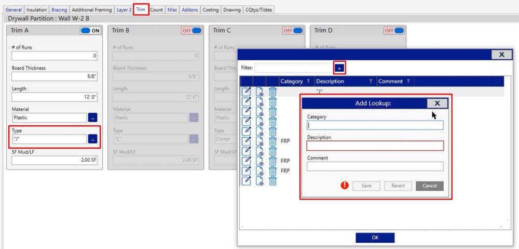Viewport: 519px width, 249px height.
Task: Open the Category column filter
Action: click(x=308, y=82)
